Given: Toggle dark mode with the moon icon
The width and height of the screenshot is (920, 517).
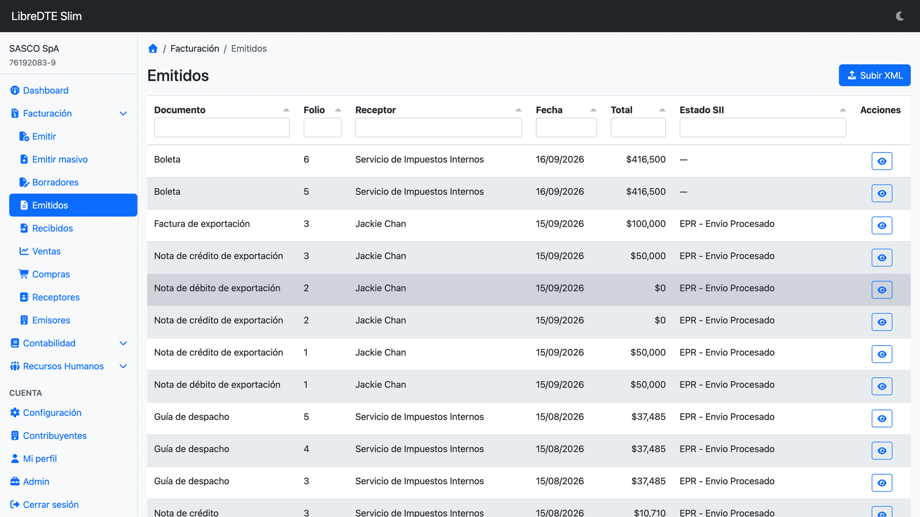Looking at the screenshot, I should point(900,16).
